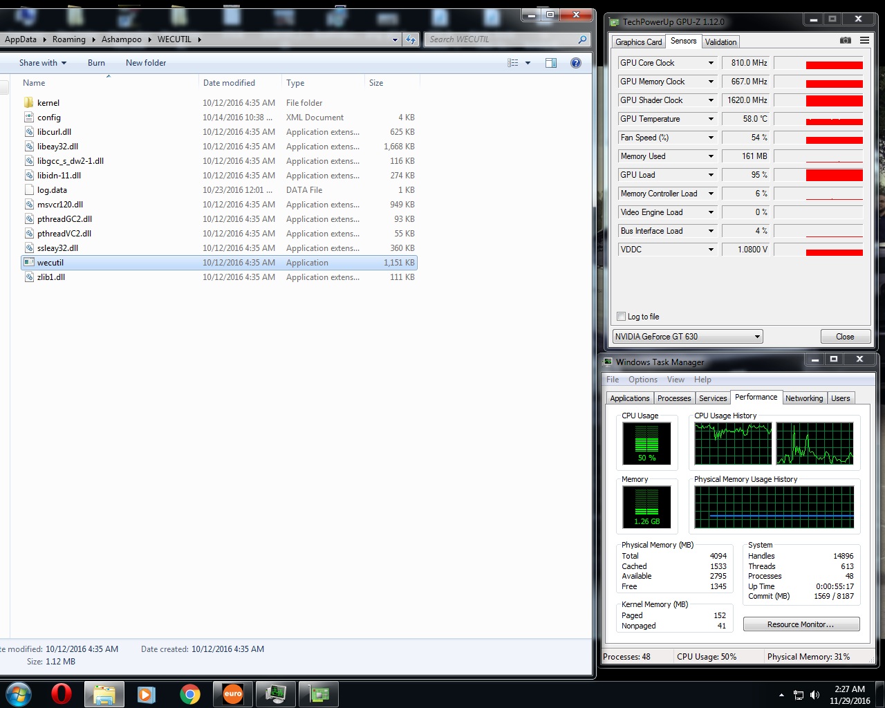Switch to Task Manager via taskbar icon
Screen dimensions: 885x708
coord(276,694)
